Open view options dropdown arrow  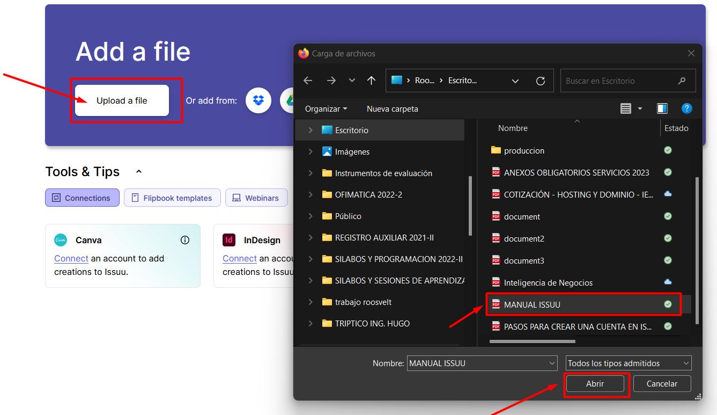click(x=640, y=108)
